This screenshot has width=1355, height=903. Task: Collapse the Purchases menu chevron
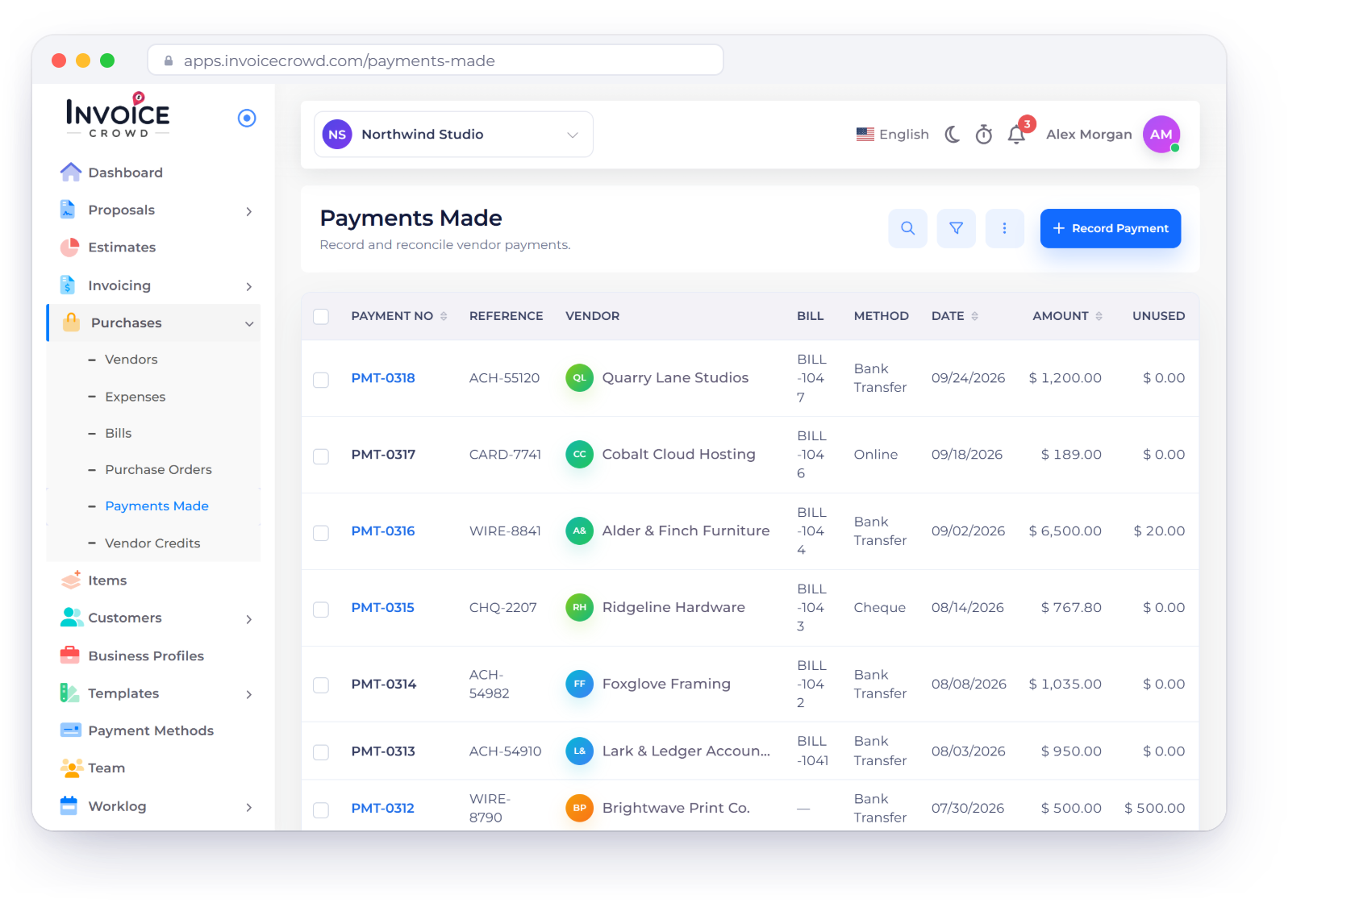pos(249,323)
